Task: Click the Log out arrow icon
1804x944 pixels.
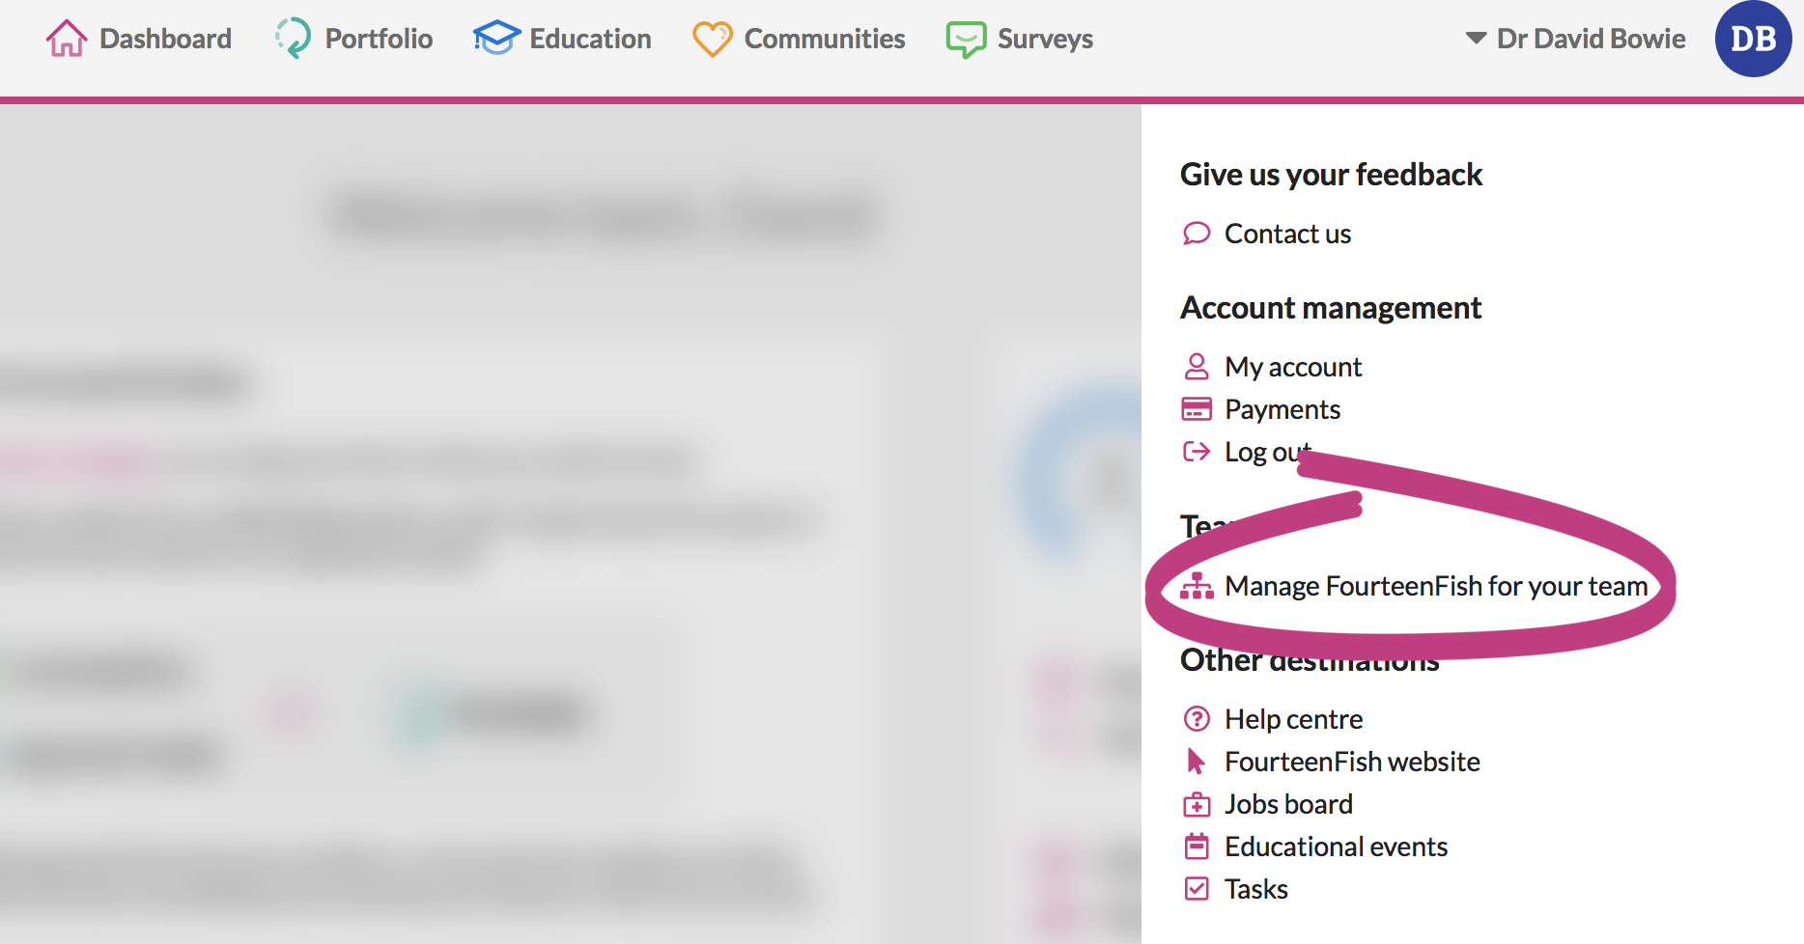Action: pyautogui.click(x=1197, y=452)
